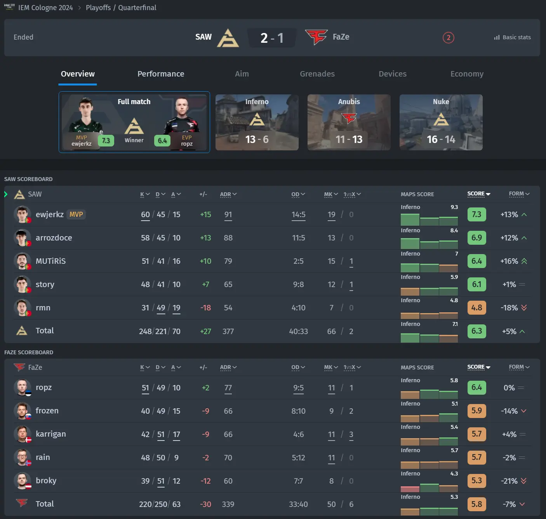Click MUTiRiS form double up-arrow icon
Viewport: 546px width, 519px height.
click(524, 261)
